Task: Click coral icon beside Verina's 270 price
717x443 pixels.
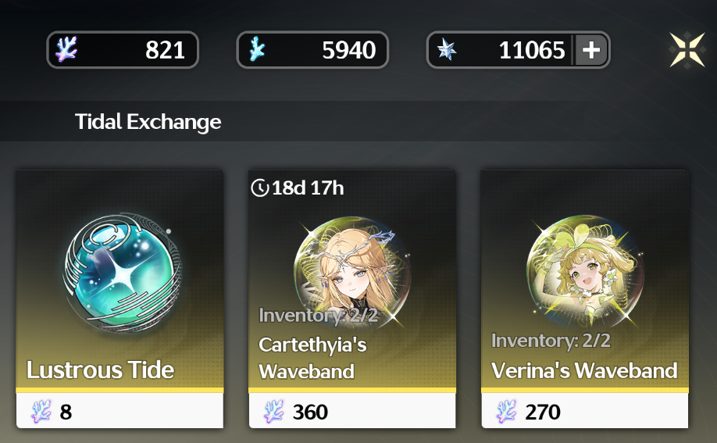Action: point(506,412)
